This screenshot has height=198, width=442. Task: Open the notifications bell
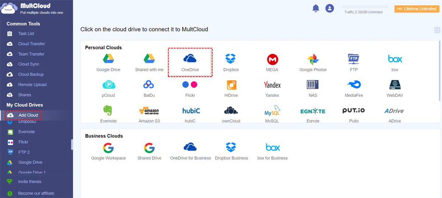coord(316,8)
